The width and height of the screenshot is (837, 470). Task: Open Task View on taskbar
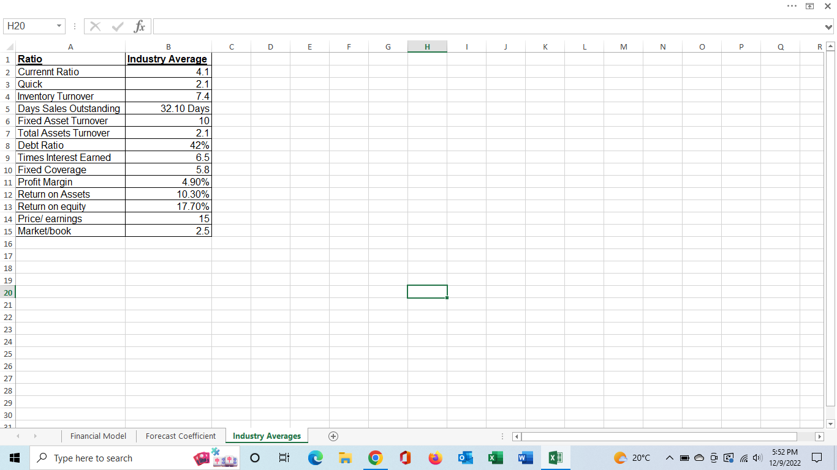coord(284,458)
